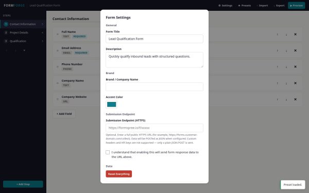Screen dimensions: 309x193
Task: Grab the Company Name drag handle
Action: coord(58,83)
